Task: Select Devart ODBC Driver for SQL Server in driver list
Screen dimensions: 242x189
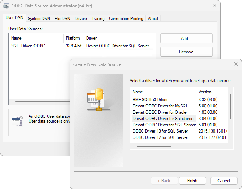Action: coord(164,125)
